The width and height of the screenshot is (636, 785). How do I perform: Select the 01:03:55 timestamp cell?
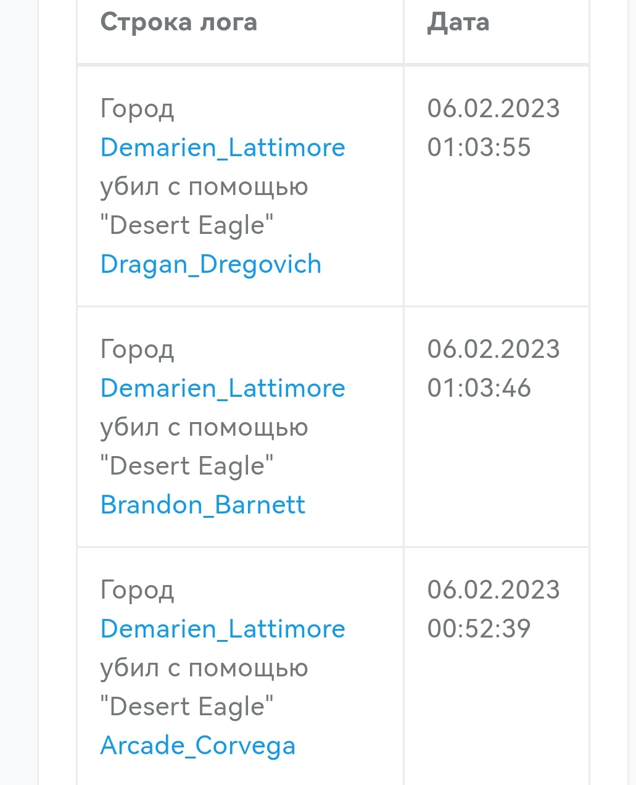(x=494, y=128)
